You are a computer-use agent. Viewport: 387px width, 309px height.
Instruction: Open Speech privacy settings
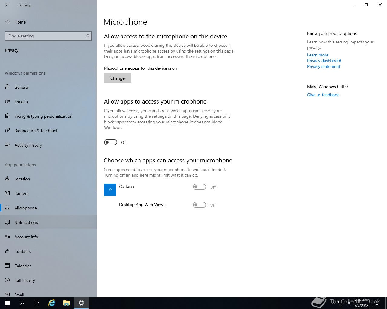(48, 102)
